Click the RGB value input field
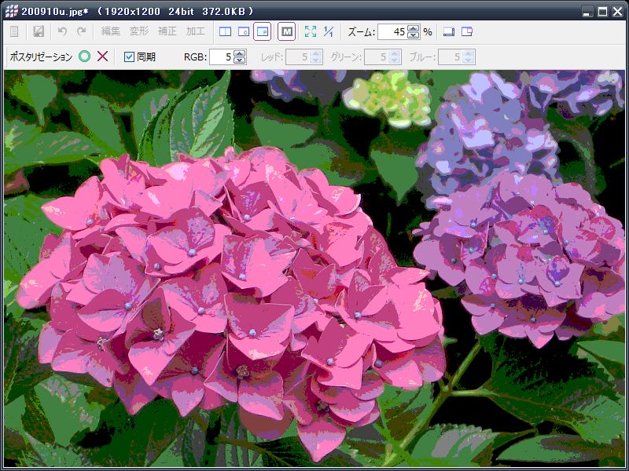Screen dimensions: 629x471 (x=221, y=57)
